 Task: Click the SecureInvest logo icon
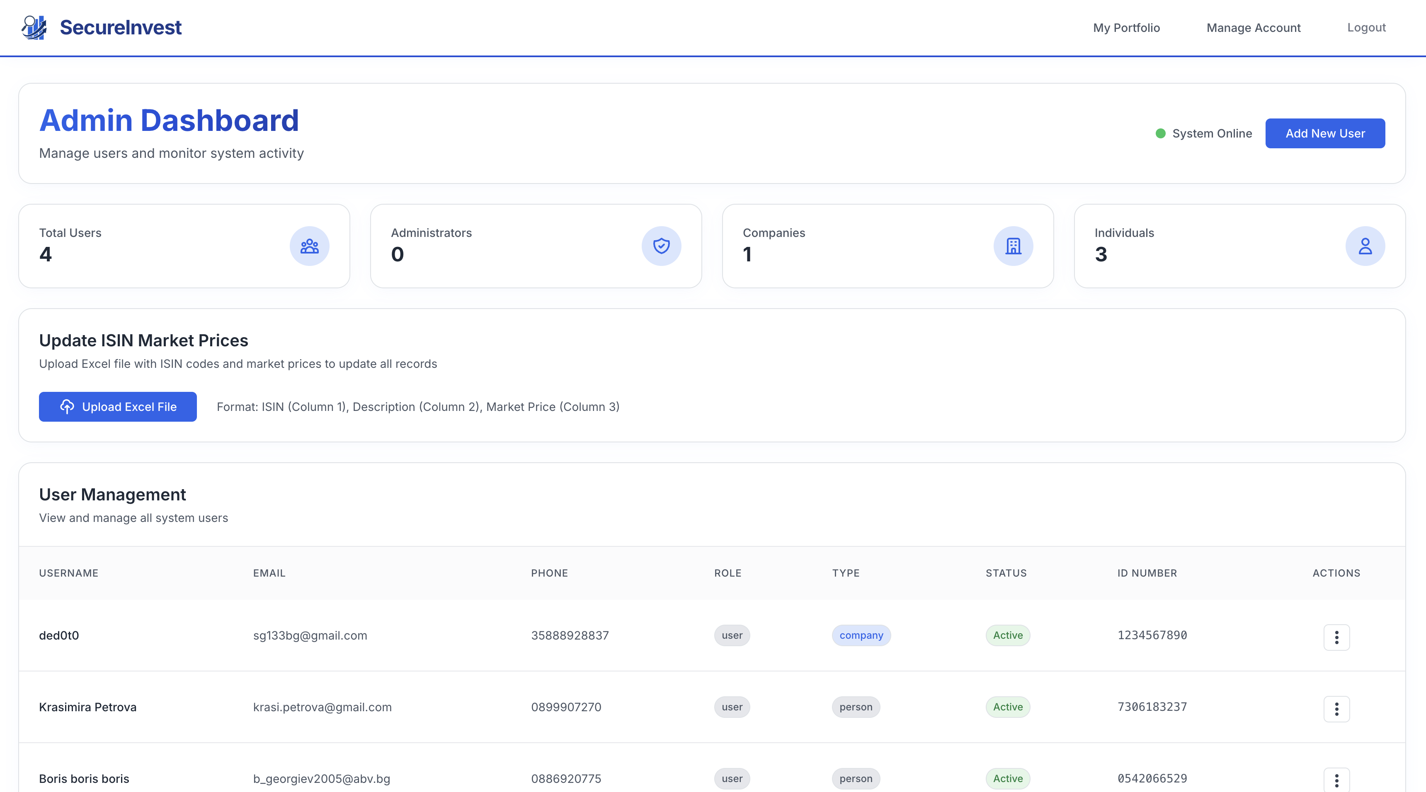pyautogui.click(x=34, y=27)
